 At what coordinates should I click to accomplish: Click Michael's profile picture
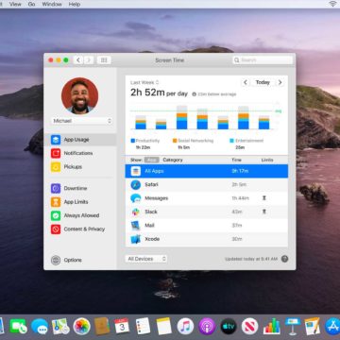79,96
